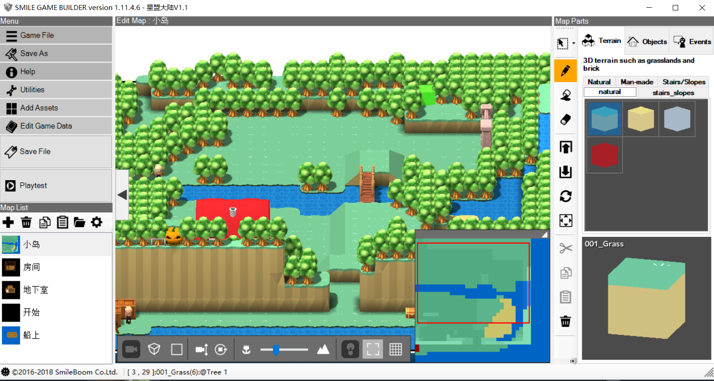The height and width of the screenshot is (381, 714).
Task: Click the scissors cut icon
Action: click(x=565, y=248)
